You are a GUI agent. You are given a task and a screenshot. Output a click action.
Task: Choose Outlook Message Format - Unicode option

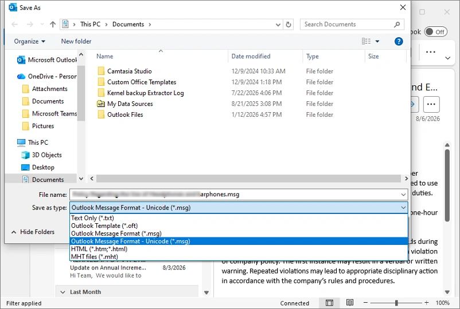(239, 241)
